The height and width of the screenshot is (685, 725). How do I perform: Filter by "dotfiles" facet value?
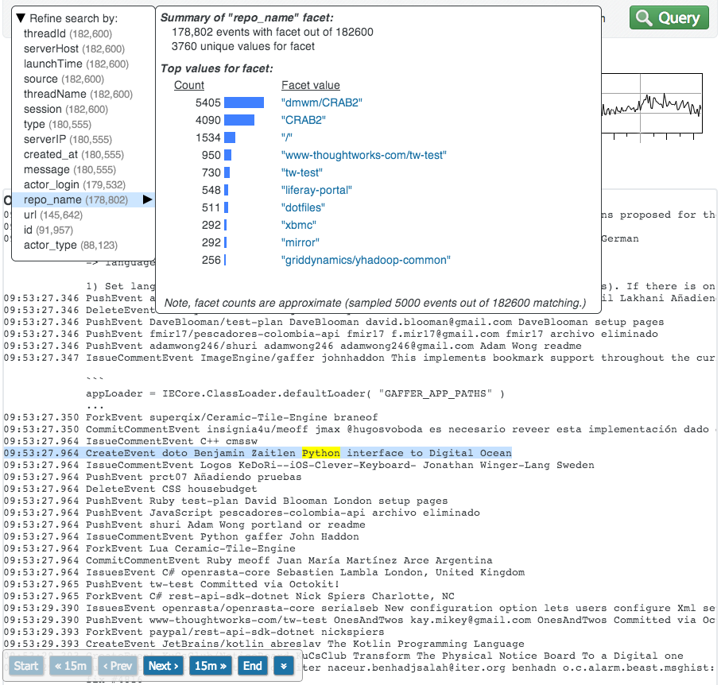(x=303, y=208)
